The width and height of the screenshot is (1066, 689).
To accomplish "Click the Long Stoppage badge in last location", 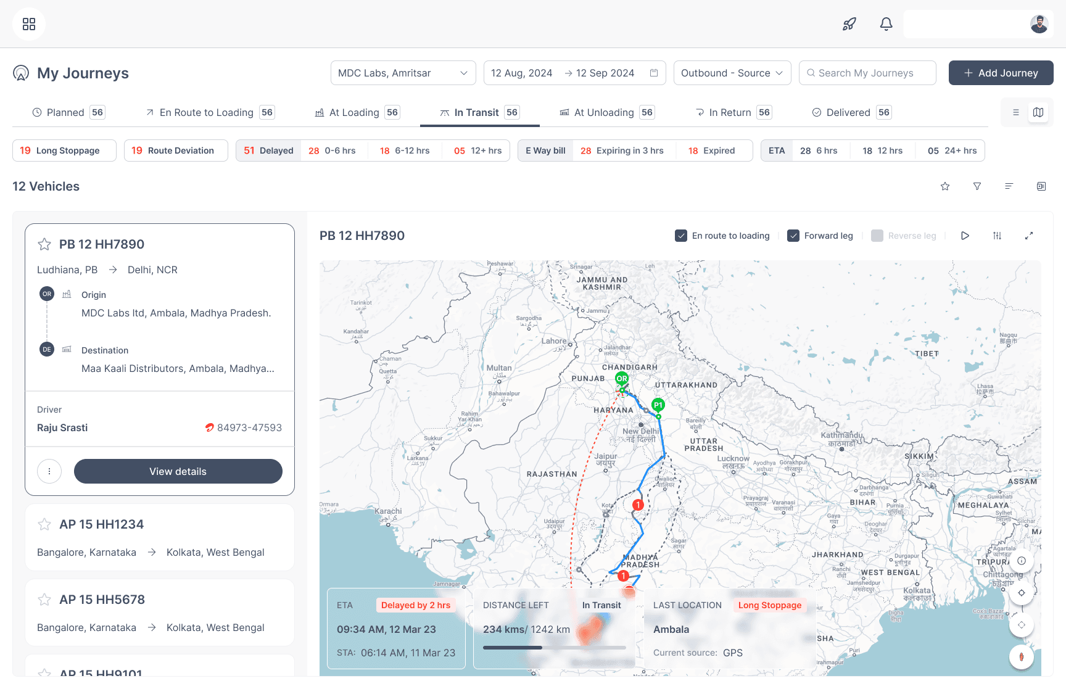I will point(770,605).
